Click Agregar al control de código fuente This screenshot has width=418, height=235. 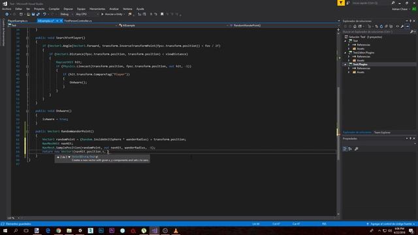point(391,224)
